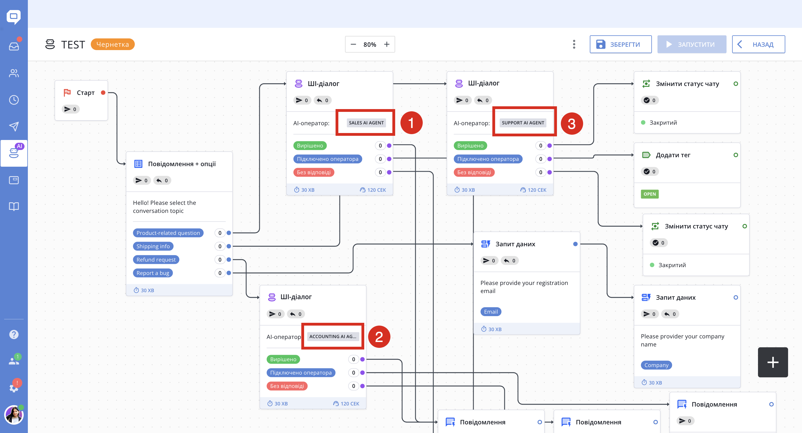Image resolution: width=802 pixels, height=433 pixels.
Task: Click the dark add-block plus button
Action: click(x=773, y=362)
